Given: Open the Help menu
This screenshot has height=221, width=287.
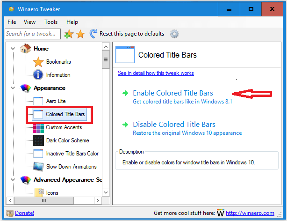Looking at the screenshot, I should click(x=72, y=22).
